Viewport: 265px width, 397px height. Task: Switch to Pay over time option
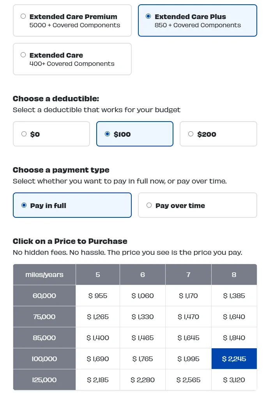click(x=197, y=205)
